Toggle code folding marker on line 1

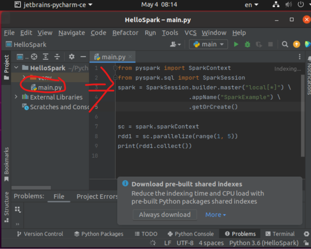tap(115, 68)
